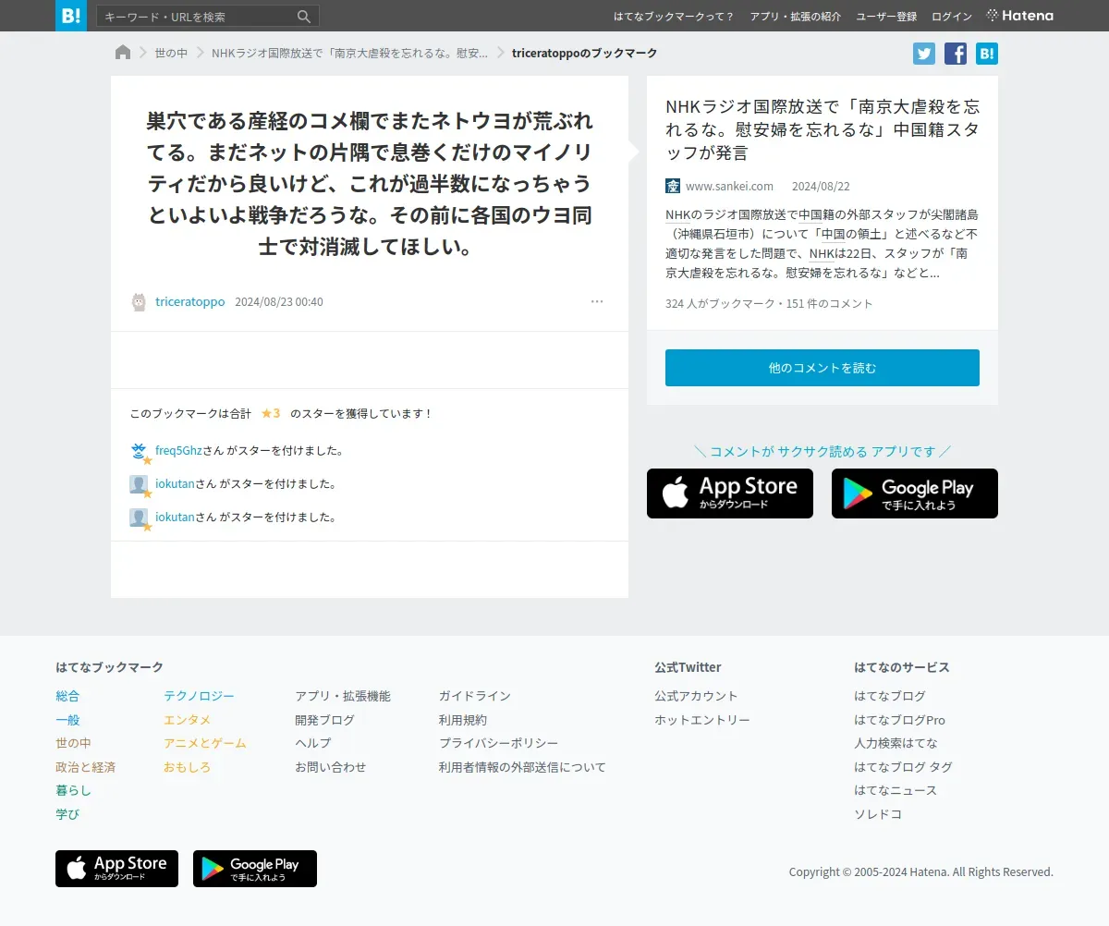The image size is (1109, 926).
Task: Open ログイン in header
Action: click(x=952, y=17)
